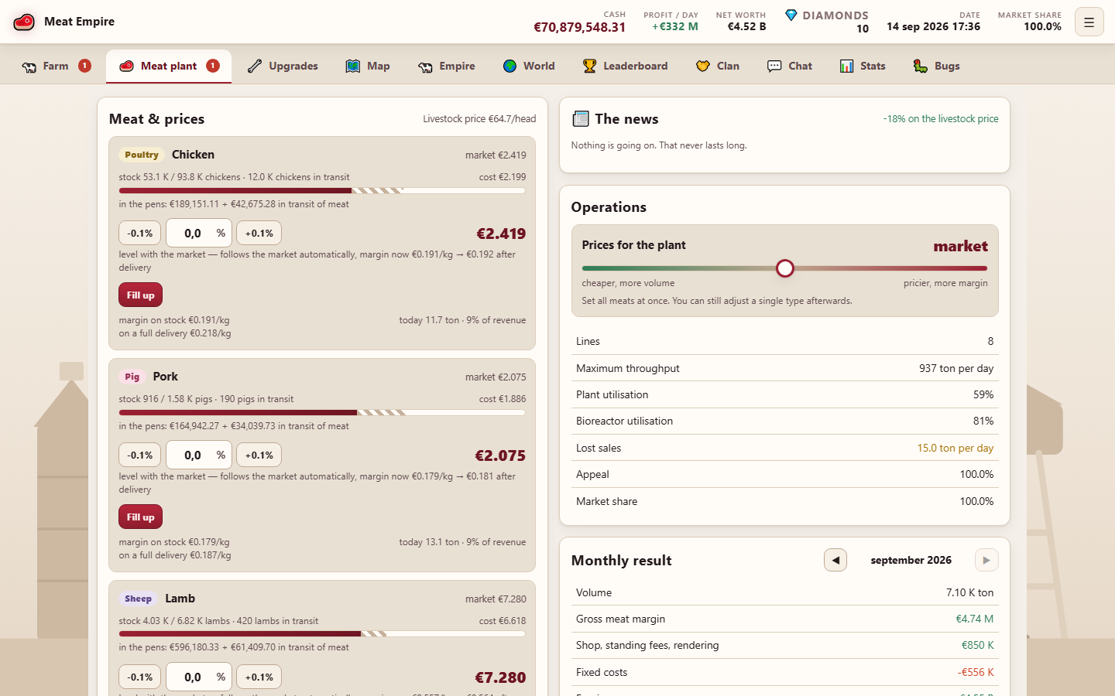Click the Meat Empire steak logo icon
The height and width of the screenshot is (696, 1115).
pyautogui.click(x=24, y=22)
